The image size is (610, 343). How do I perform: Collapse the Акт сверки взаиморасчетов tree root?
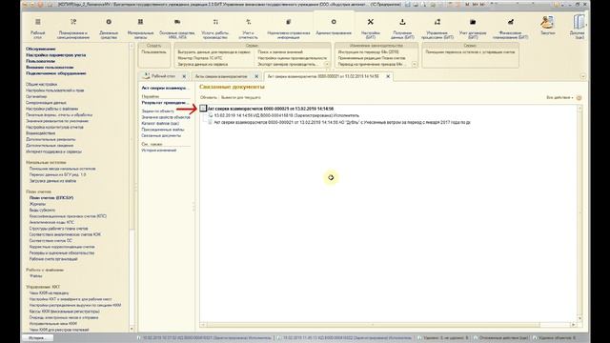point(203,109)
